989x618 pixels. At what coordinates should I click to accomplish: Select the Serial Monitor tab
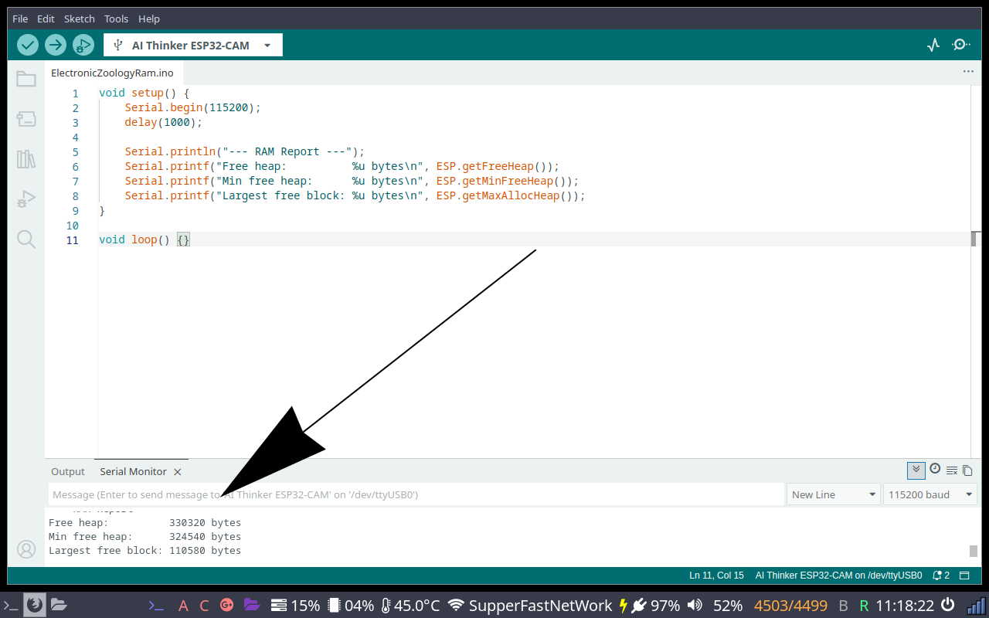coord(133,471)
